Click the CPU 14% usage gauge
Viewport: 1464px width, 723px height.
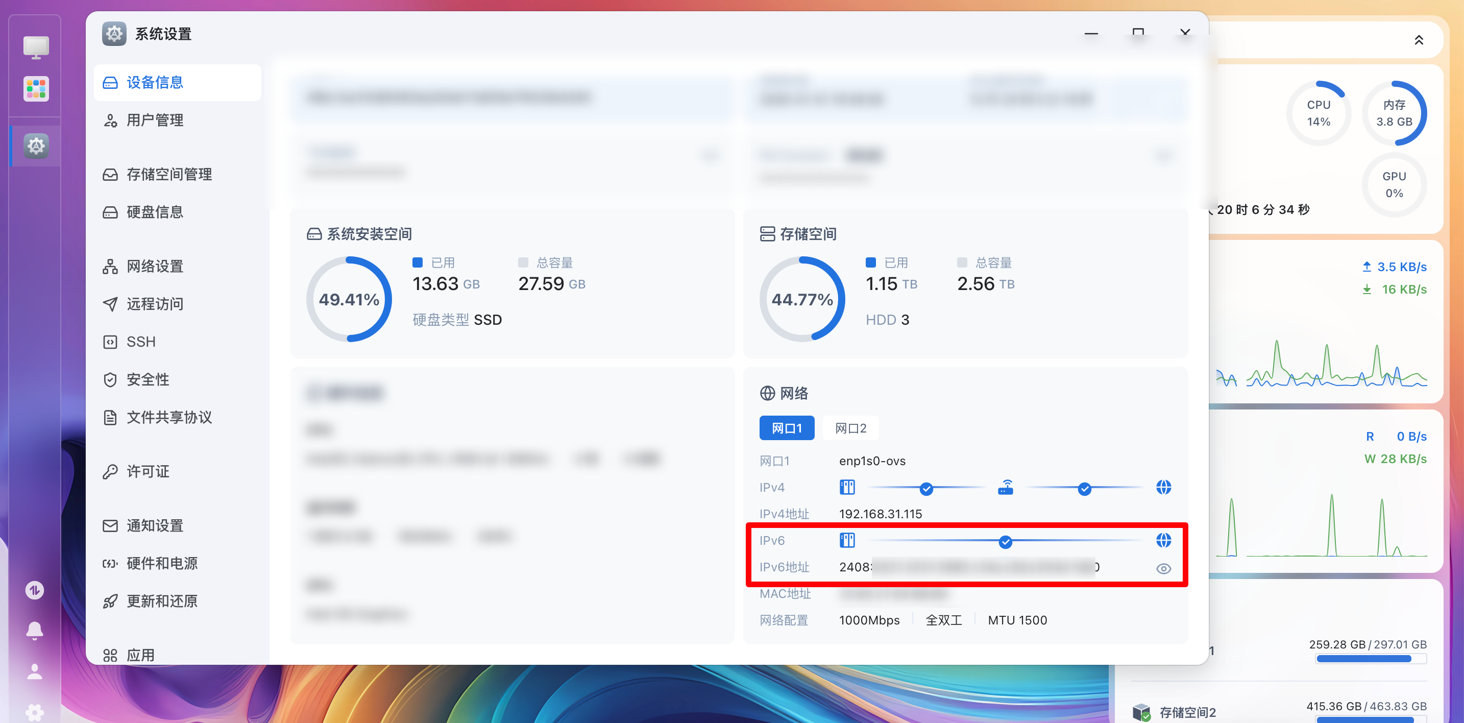point(1318,113)
